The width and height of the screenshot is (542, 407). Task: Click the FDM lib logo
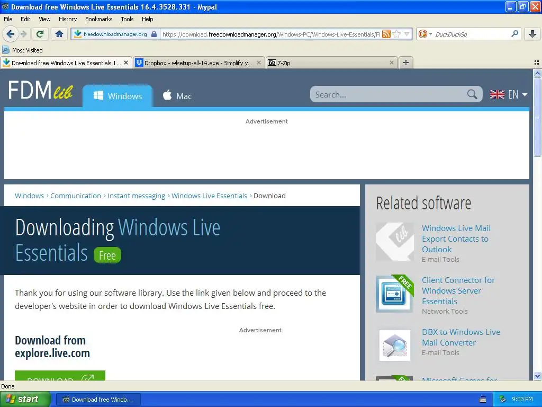click(x=40, y=90)
